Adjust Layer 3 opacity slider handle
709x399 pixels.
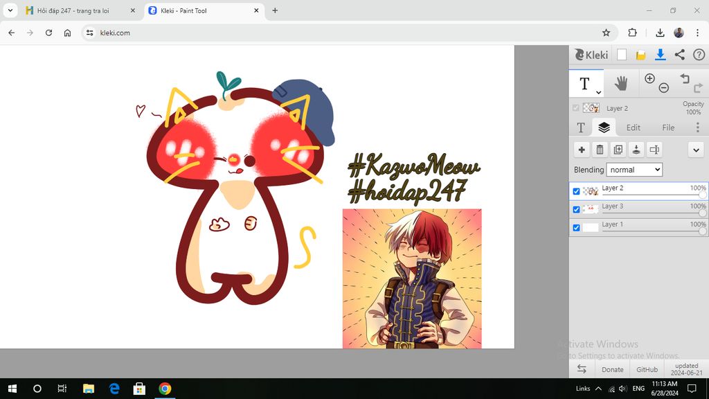702,213
